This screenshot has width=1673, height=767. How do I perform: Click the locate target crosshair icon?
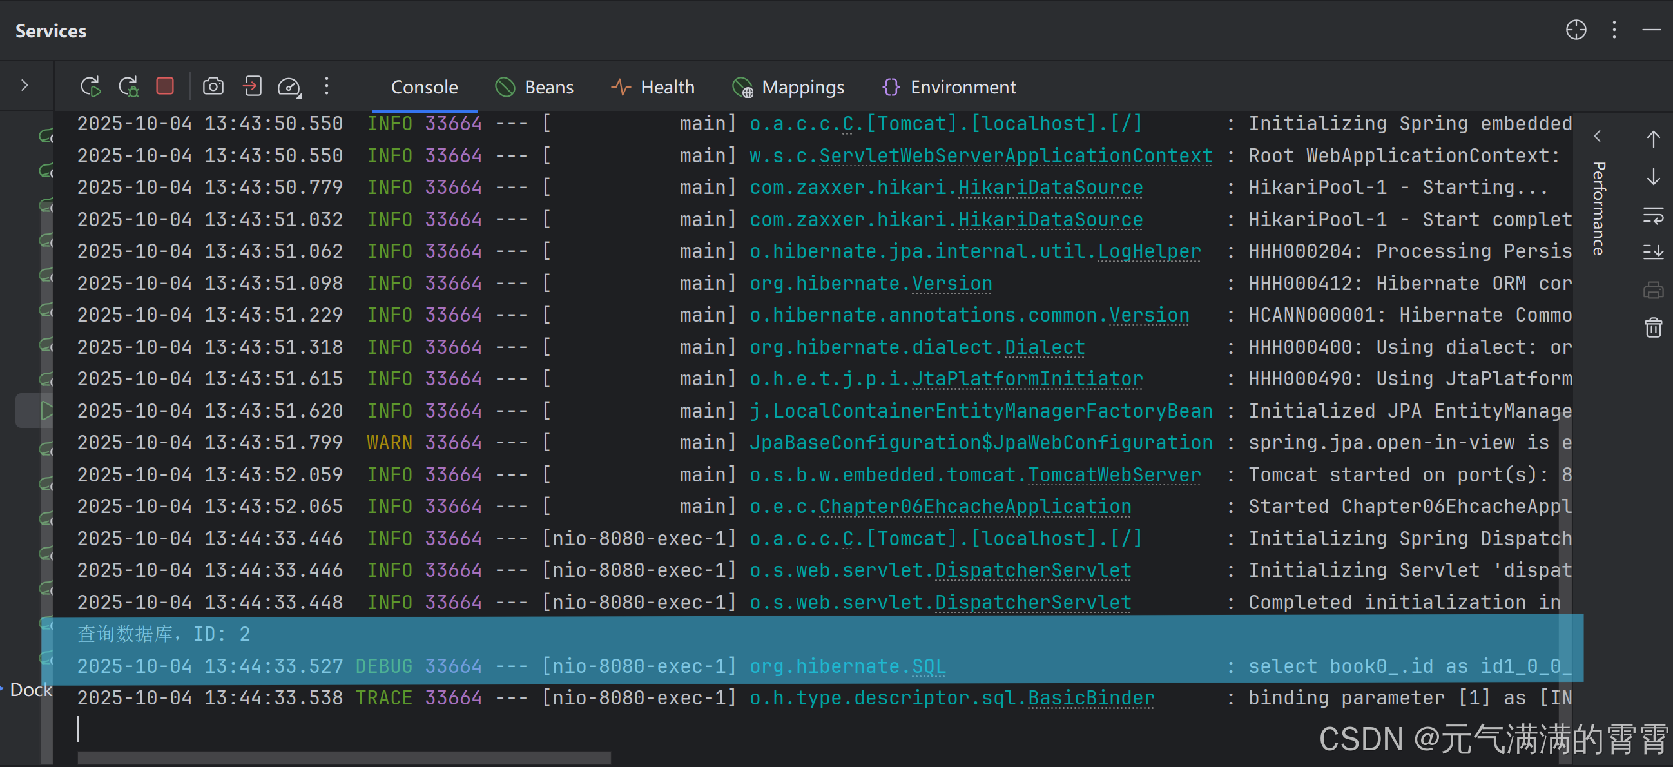click(x=1576, y=30)
